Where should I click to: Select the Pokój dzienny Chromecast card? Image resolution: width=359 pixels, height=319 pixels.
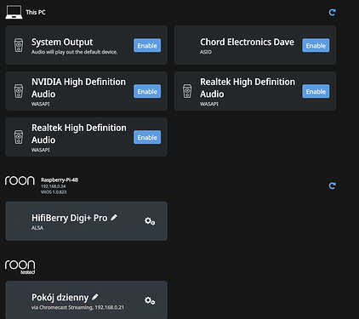pyautogui.click(x=86, y=300)
